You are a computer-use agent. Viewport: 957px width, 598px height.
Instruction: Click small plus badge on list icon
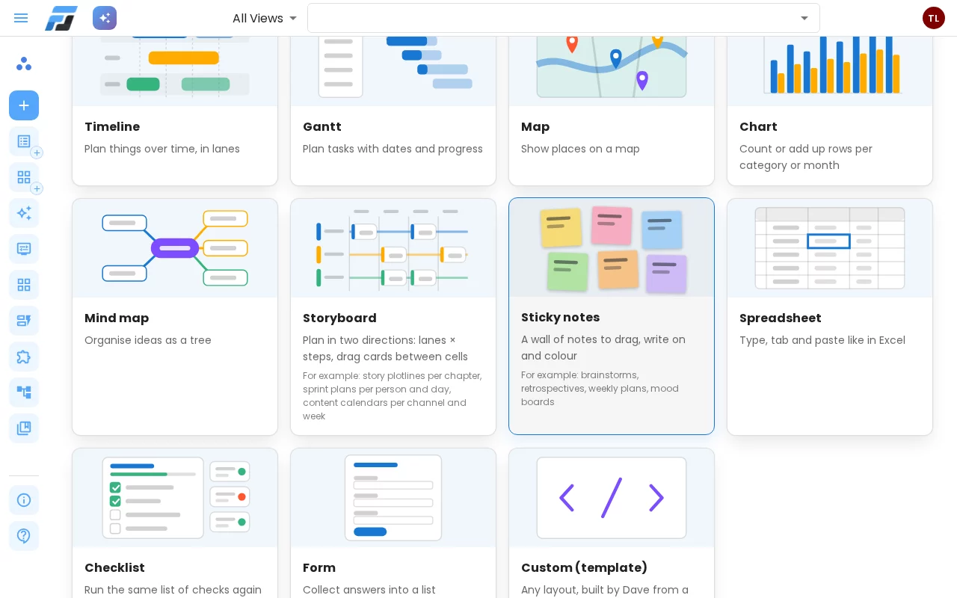pos(37,152)
